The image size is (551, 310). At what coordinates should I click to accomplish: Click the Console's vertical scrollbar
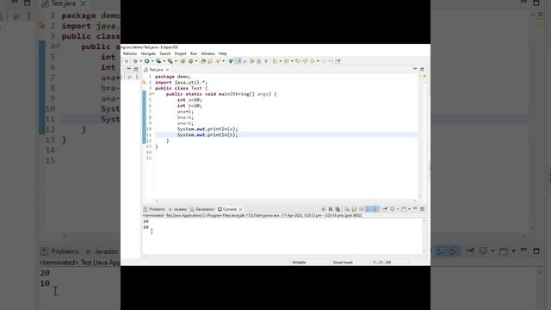point(424,236)
